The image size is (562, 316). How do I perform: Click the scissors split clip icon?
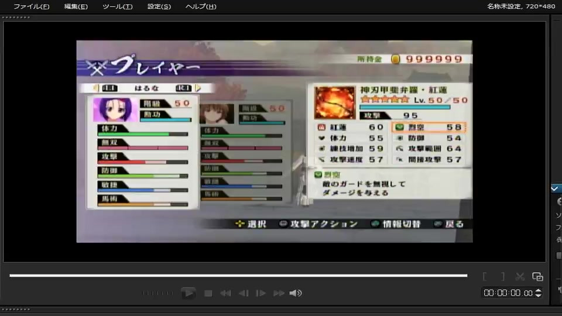pos(520,277)
